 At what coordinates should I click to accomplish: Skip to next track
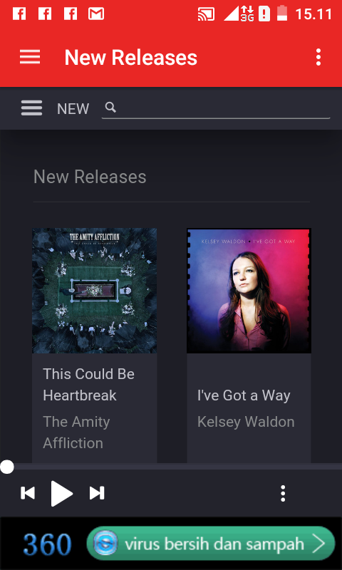click(97, 493)
